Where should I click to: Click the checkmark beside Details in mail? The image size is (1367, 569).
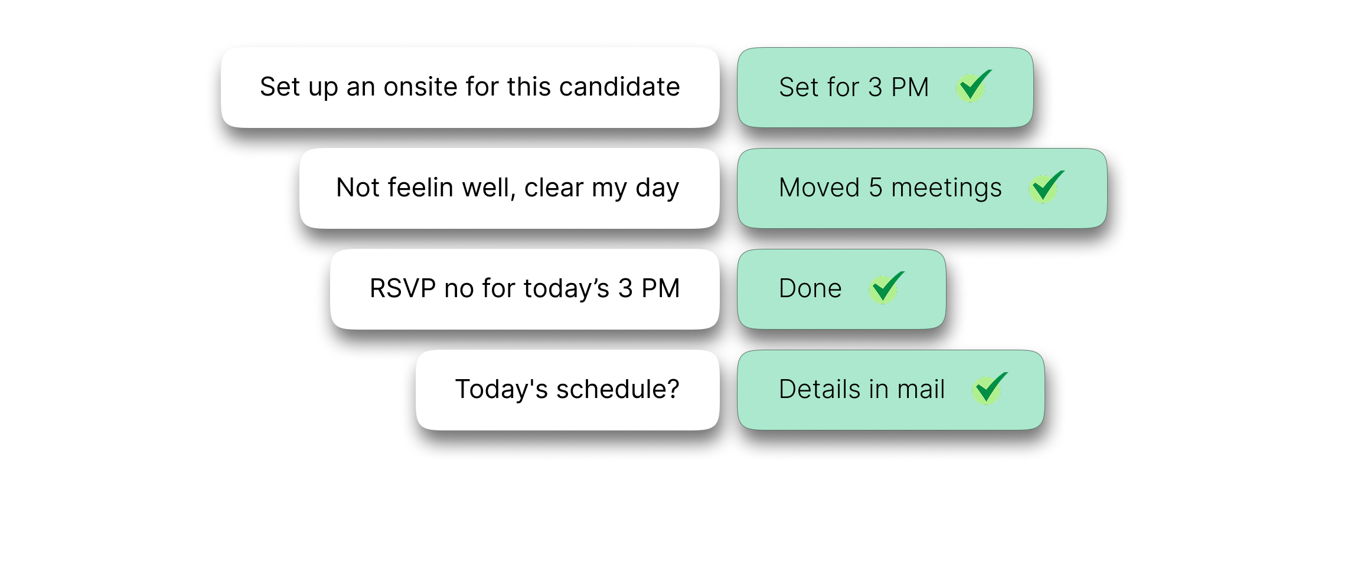tap(989, 389)
